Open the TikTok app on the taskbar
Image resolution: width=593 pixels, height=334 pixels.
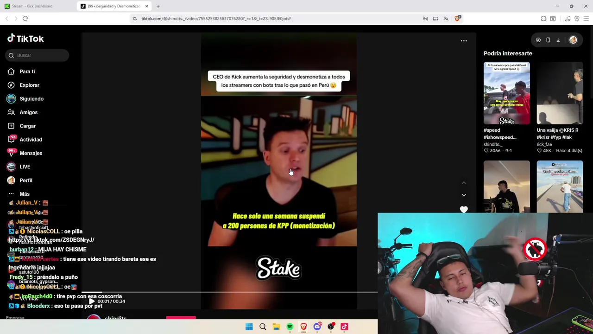344,327
